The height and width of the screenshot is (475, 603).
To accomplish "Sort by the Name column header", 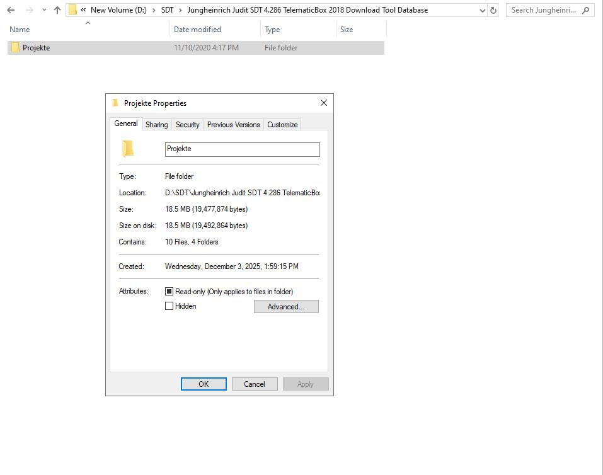I will coord(20,29).
